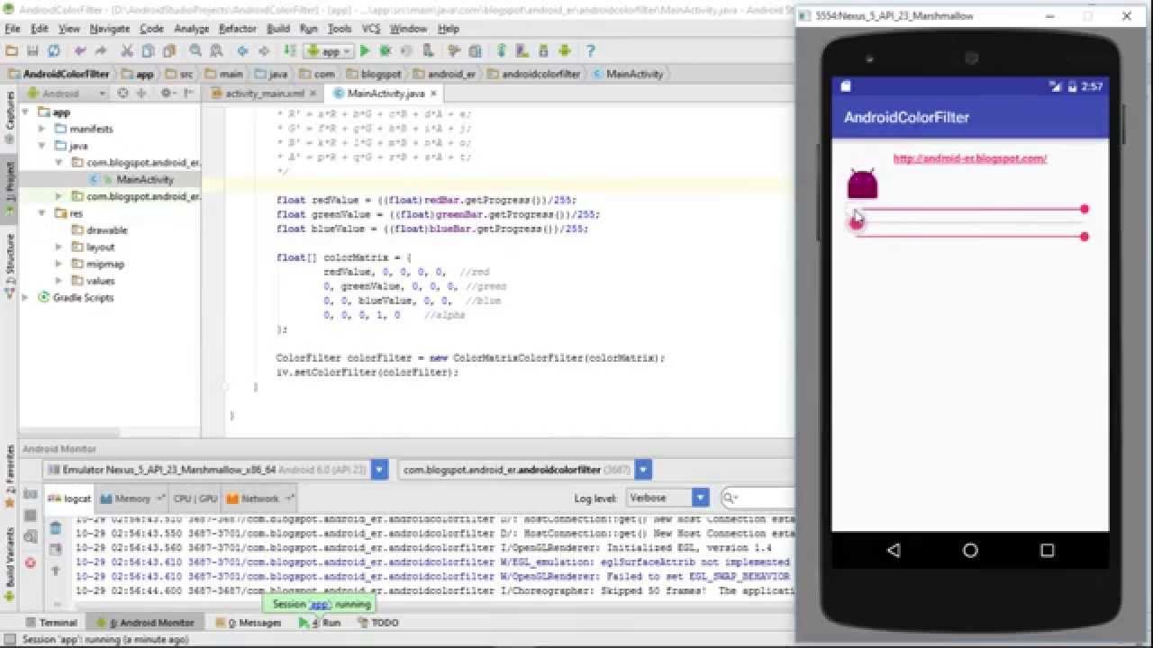Open the TODO tool window

tap(377, 622)
